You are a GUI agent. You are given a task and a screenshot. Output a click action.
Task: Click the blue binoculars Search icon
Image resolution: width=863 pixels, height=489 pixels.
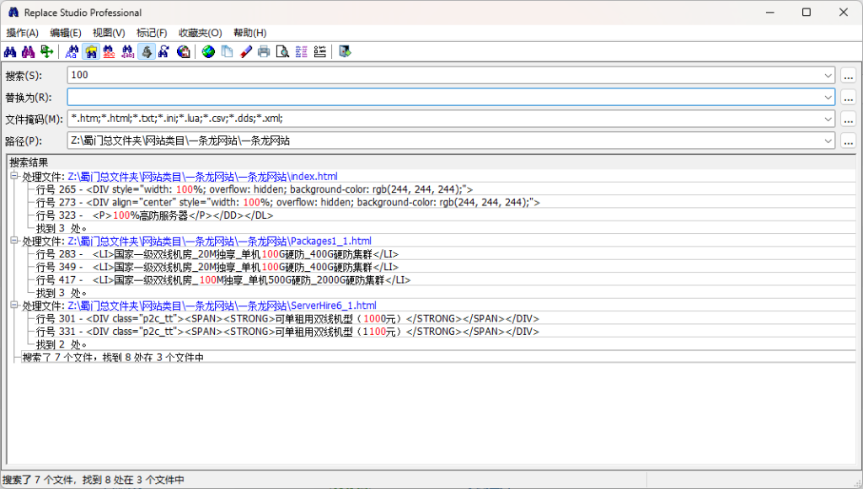[x=10, y=51]
